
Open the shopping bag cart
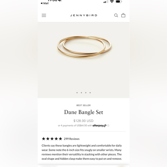click(x=123, y=15)
